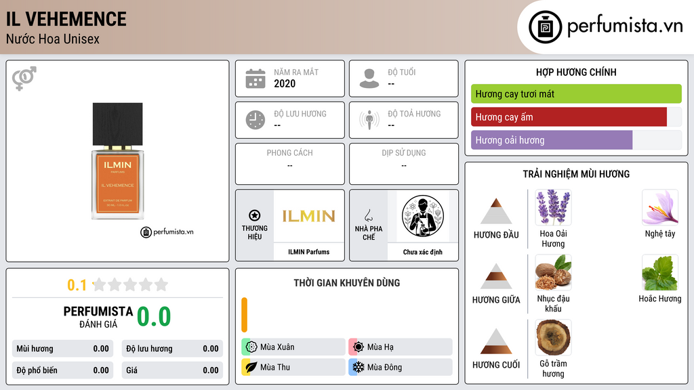Screen dimensions: 694x390
Task: Click the IL VEHEMENCE page title
Action: tap(66, 19)
